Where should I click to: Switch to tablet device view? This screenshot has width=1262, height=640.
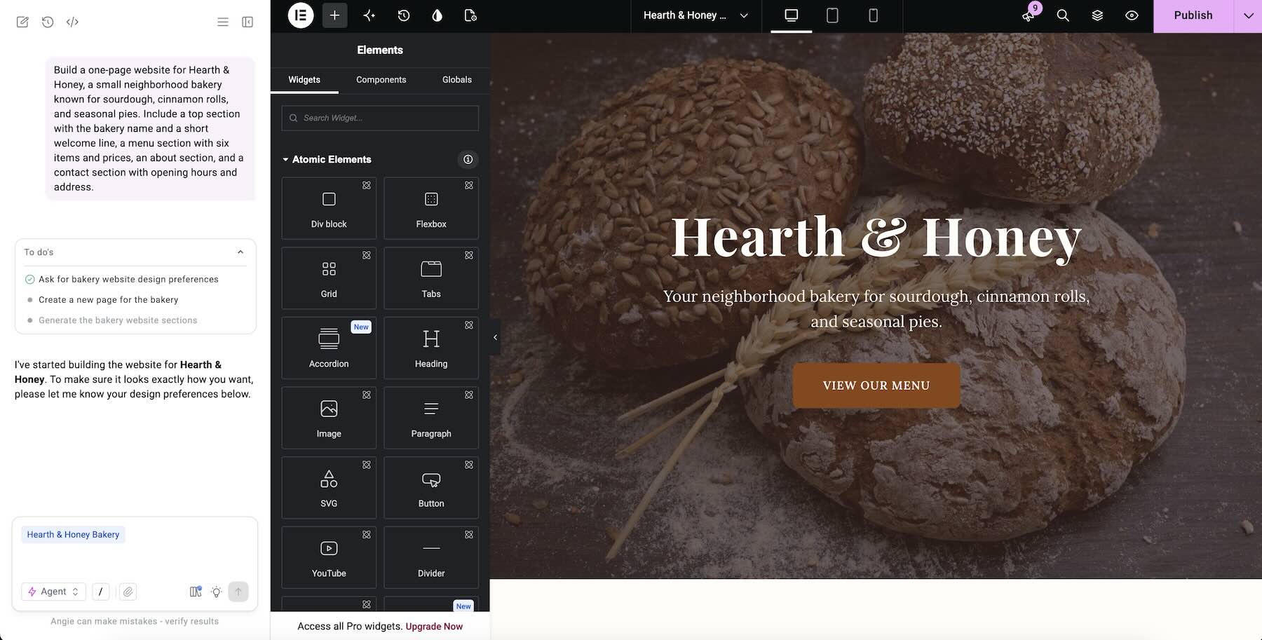(x=832, y=15)
